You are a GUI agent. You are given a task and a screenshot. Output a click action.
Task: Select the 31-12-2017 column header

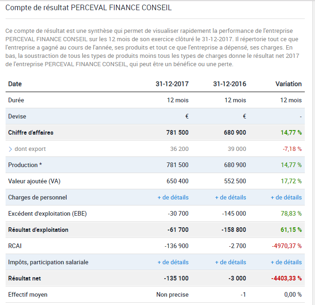172,84
